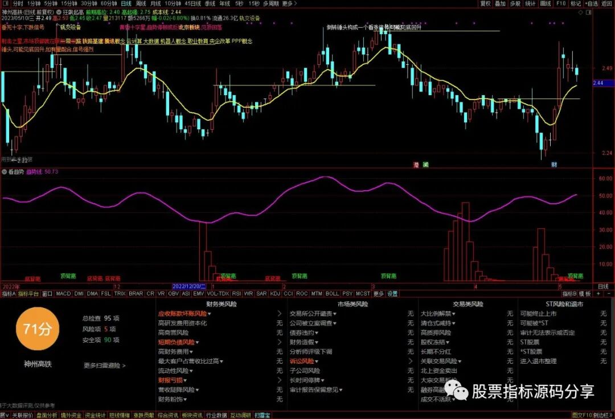Expand 股权冻结 dropdown arrow
This screenshot has width=615, height=419.
click(x=447, y=343)
